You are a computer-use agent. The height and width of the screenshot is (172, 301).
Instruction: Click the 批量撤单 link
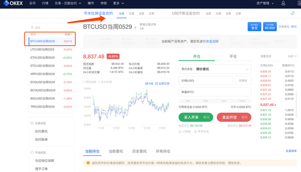[291, 151]
